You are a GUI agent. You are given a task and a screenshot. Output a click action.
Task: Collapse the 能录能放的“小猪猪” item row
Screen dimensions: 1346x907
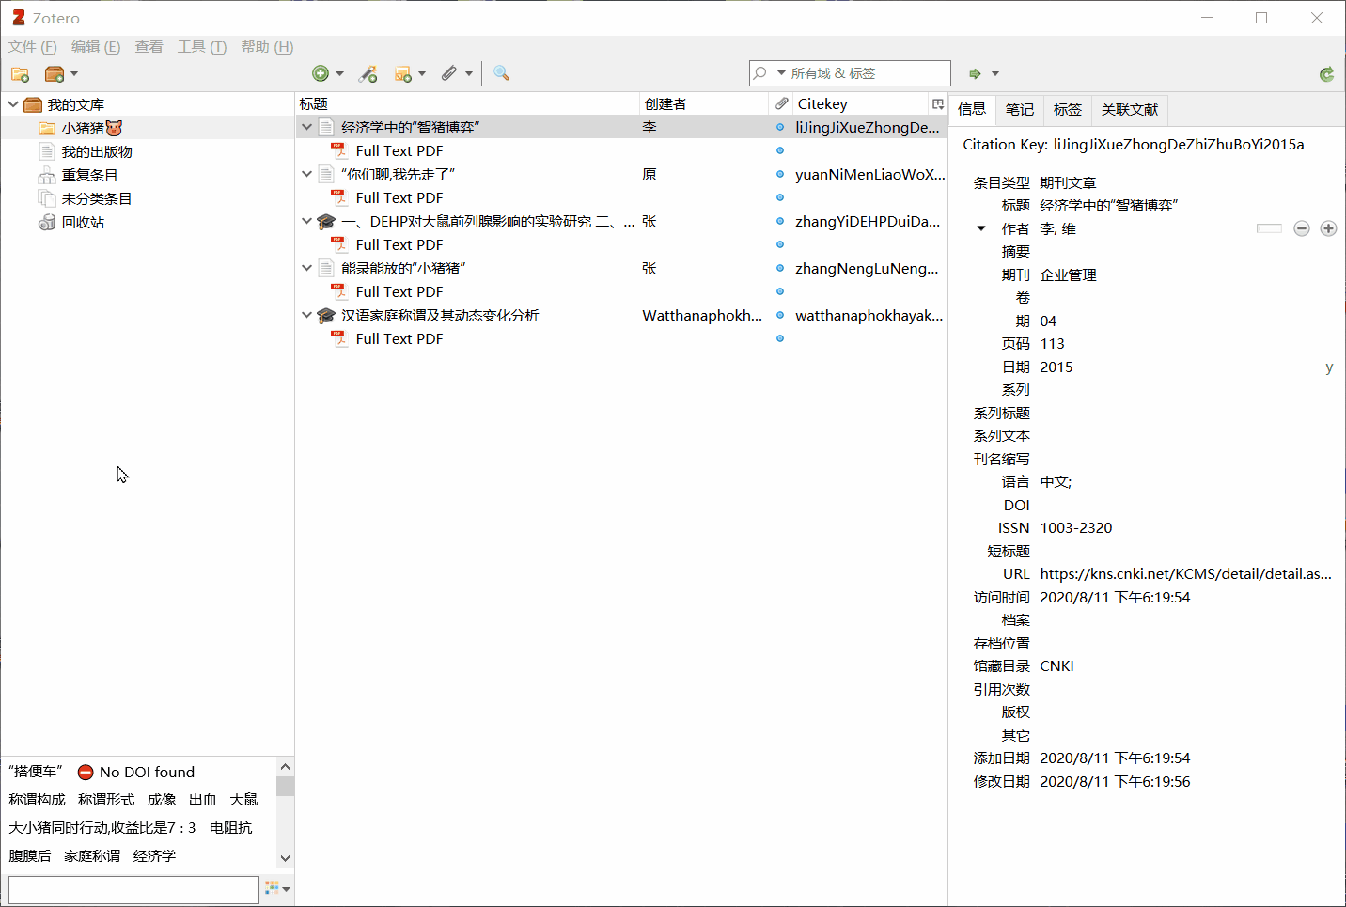coord(306,268)
